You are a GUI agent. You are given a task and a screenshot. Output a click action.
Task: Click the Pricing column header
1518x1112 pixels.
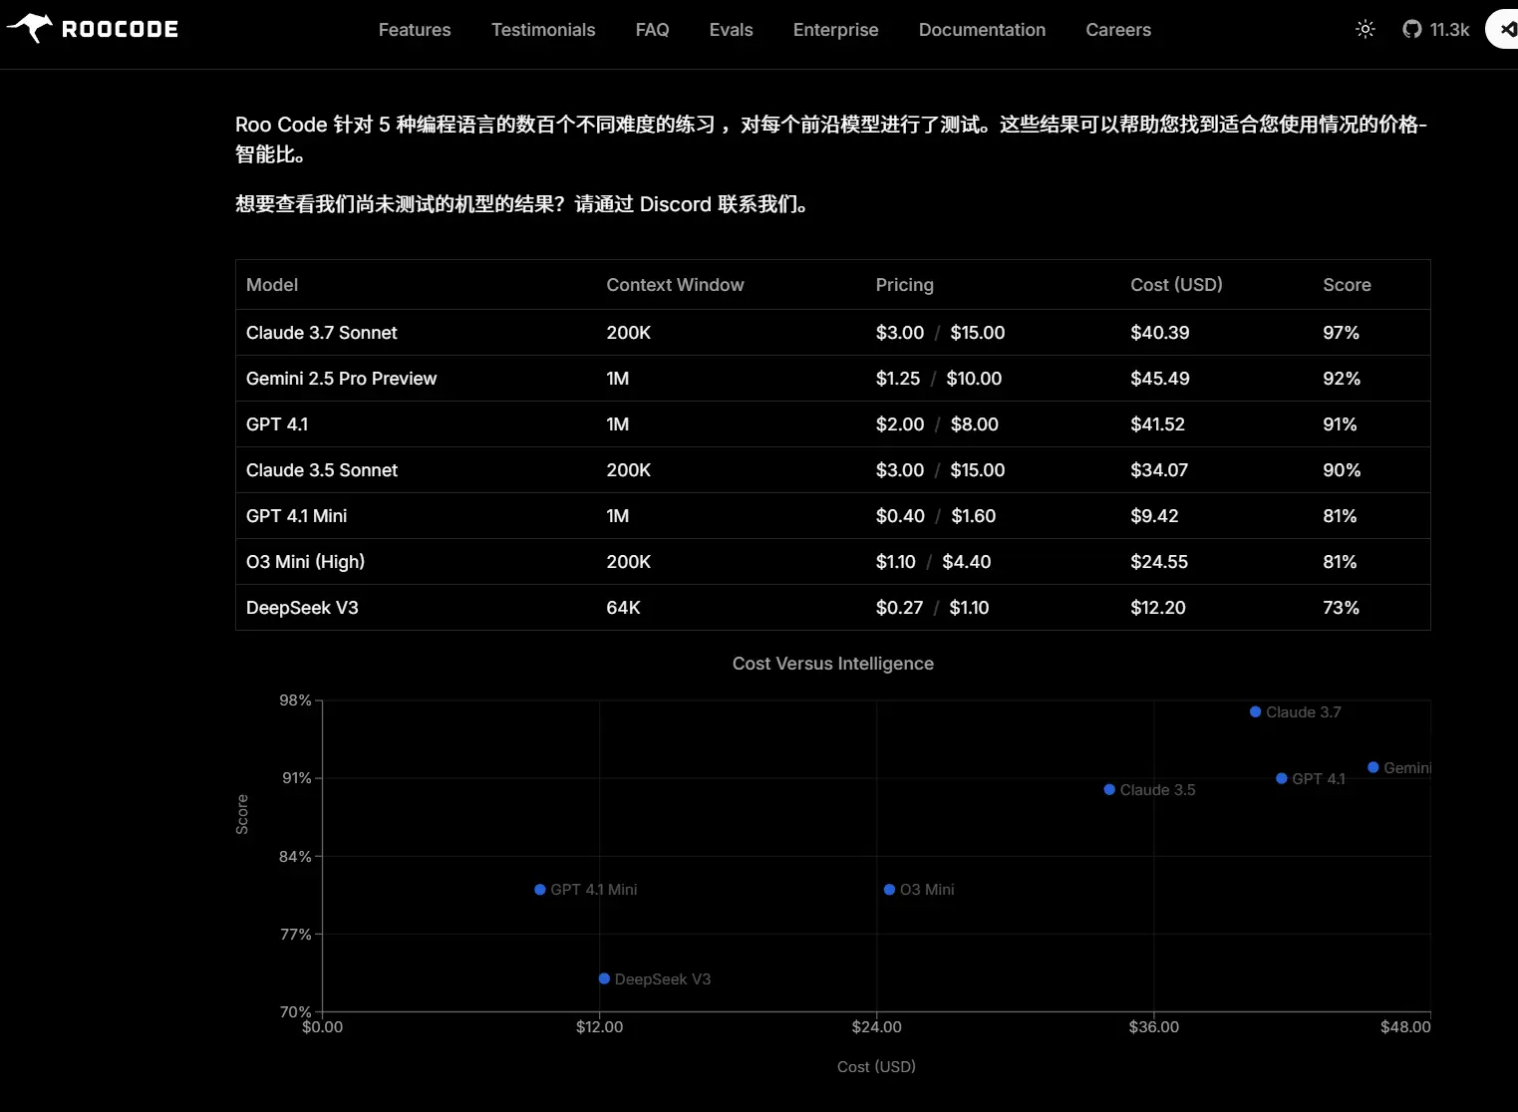point(905,285)
